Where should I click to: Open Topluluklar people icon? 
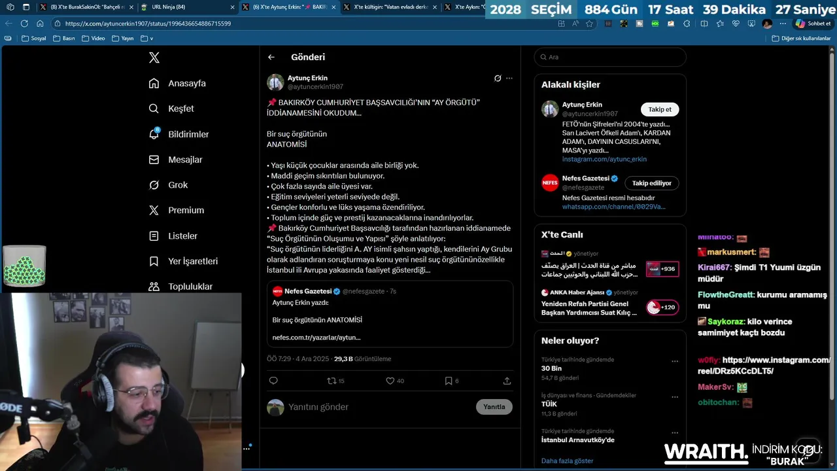[154, 287]
